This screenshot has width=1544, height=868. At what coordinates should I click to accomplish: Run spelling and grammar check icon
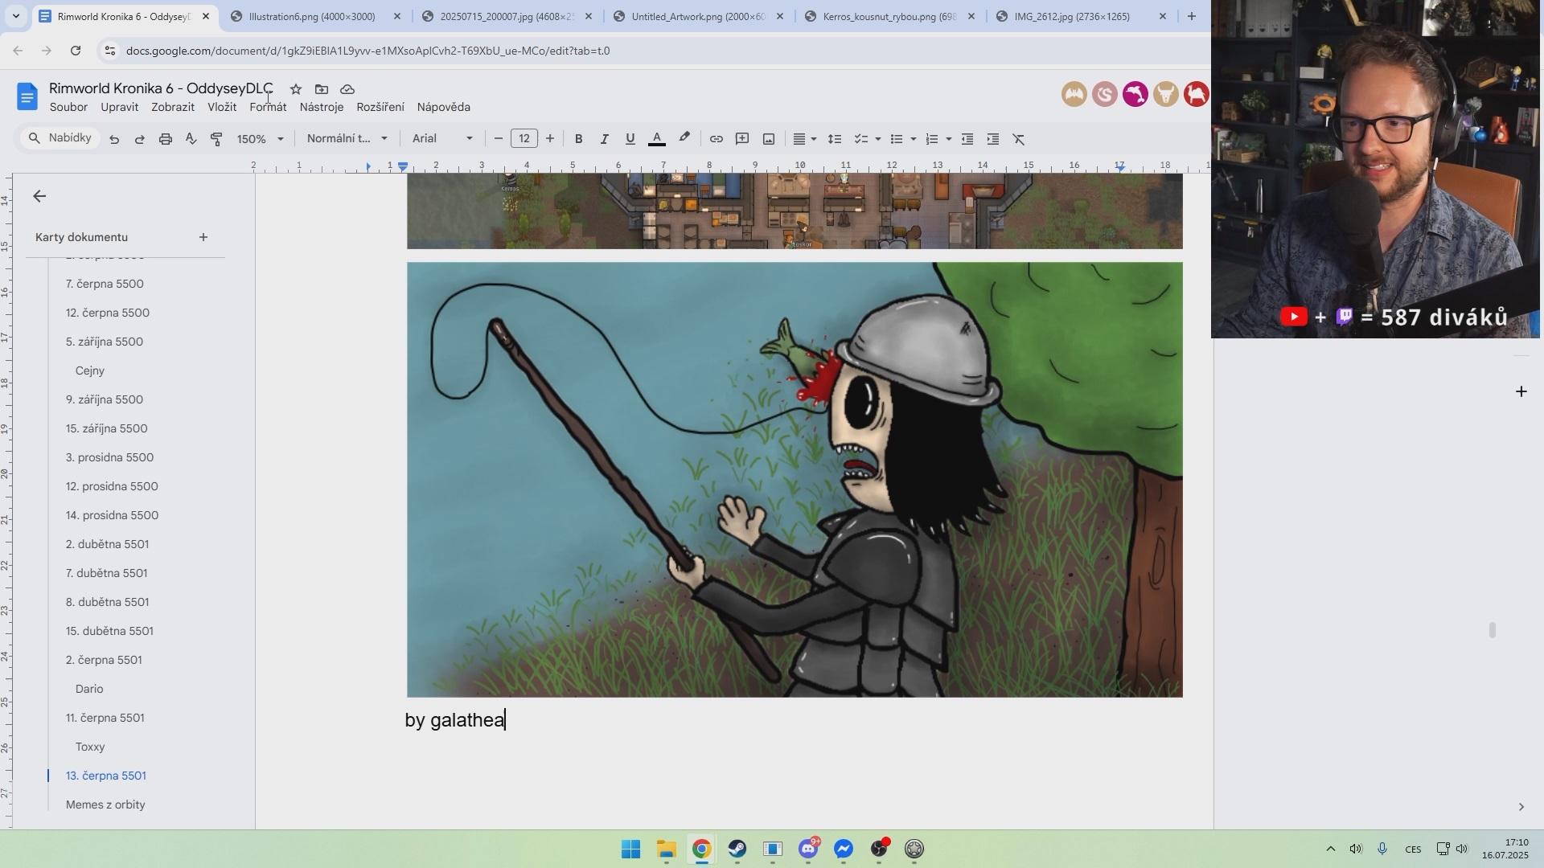coord(191,139)
